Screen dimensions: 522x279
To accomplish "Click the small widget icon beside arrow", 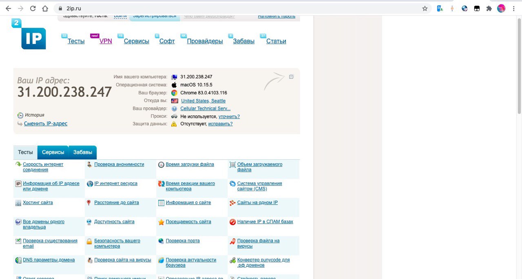I will [x=291, y=77].
